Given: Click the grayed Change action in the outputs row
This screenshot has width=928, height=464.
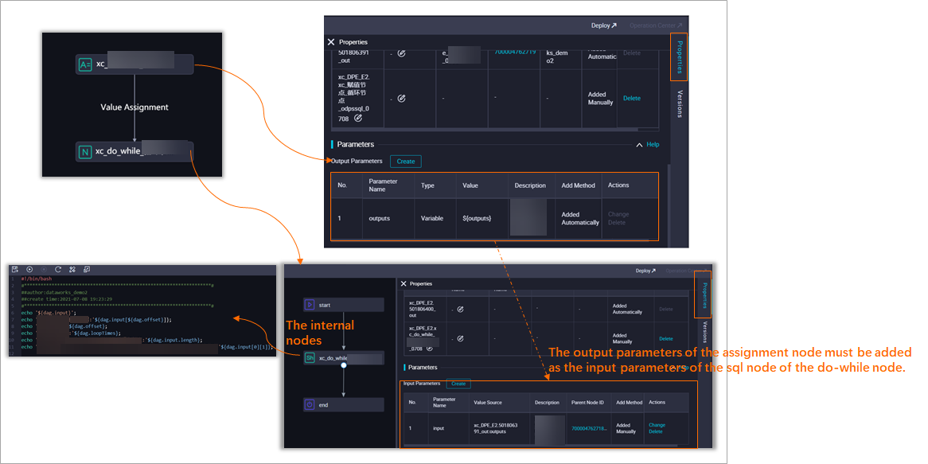Looking at the screenshot, I should coord(618,214).
